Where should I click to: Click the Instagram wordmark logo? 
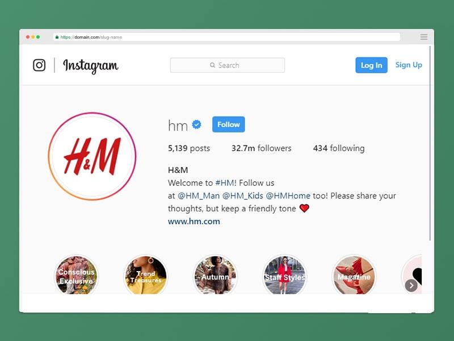tap(91, 66)
